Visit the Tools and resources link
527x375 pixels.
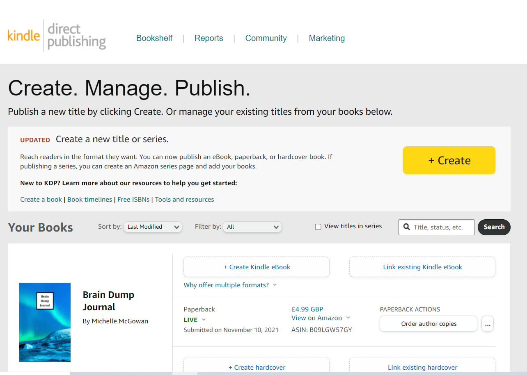click(x=184, y=200)
